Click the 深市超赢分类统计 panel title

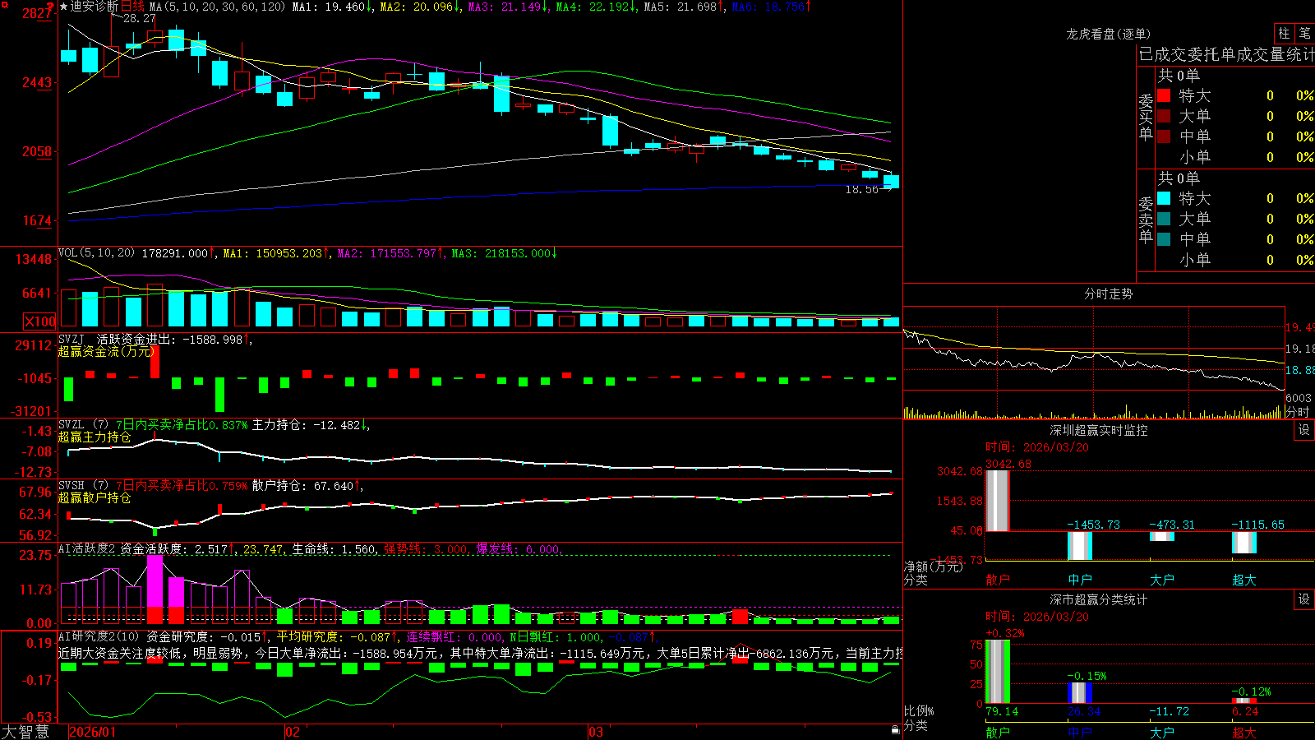click(1099, 599)
